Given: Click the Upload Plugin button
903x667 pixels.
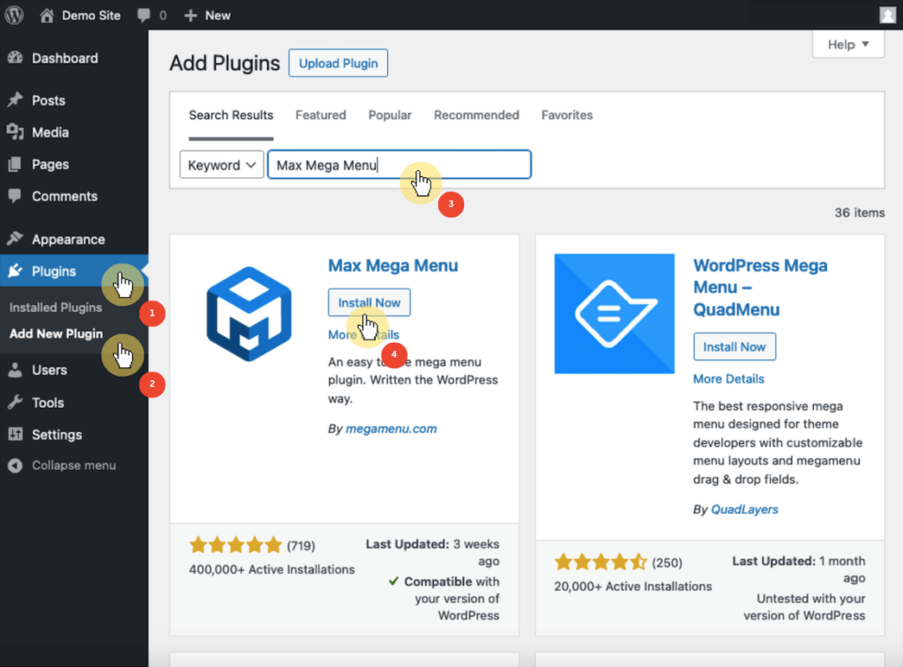Looking at the screenshot, I should (338, 63).
